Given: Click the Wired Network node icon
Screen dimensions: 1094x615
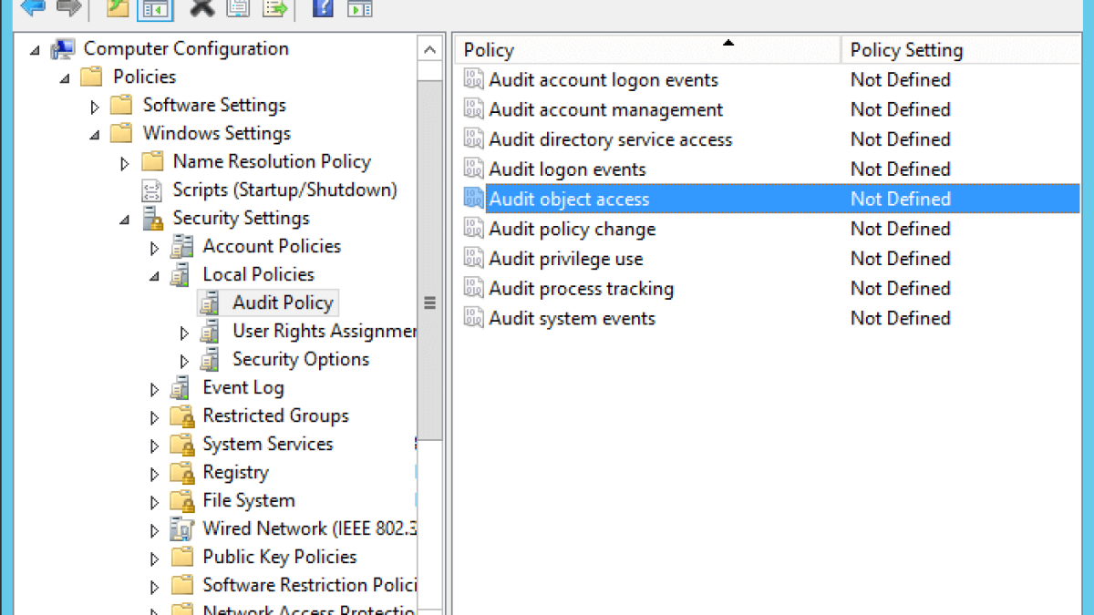Looking at the screenshot, I should coord(181,529).
